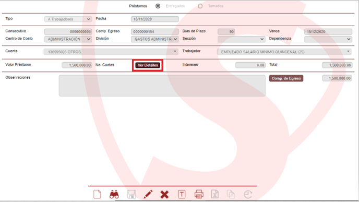Print using the printer icon
This screenshot has height=202, width=359.
[199, 194]
